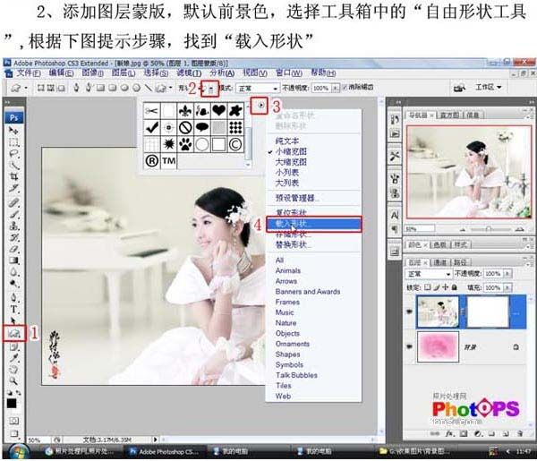Select the Pen tool in toolbox
This screenshot has height=461, width=537.
coord(13,297)
